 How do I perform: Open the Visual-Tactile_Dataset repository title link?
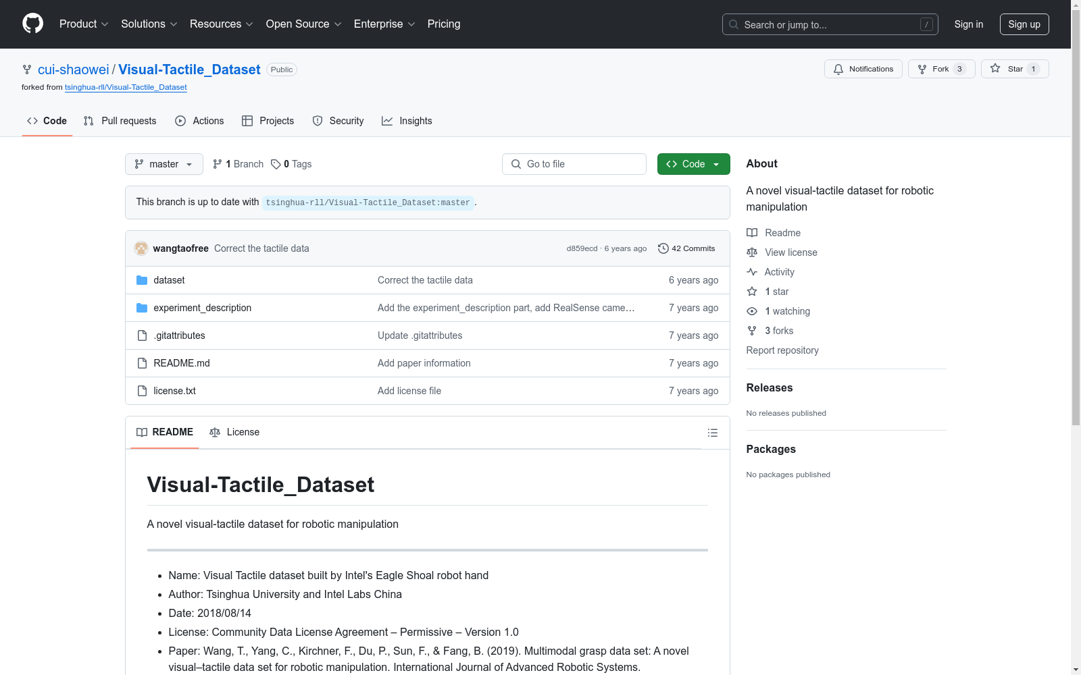tap(189, 70)
